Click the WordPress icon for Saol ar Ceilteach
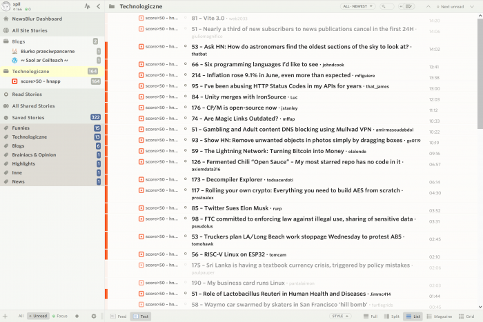Viewport: 483px width, 322px height. (14, 60)
